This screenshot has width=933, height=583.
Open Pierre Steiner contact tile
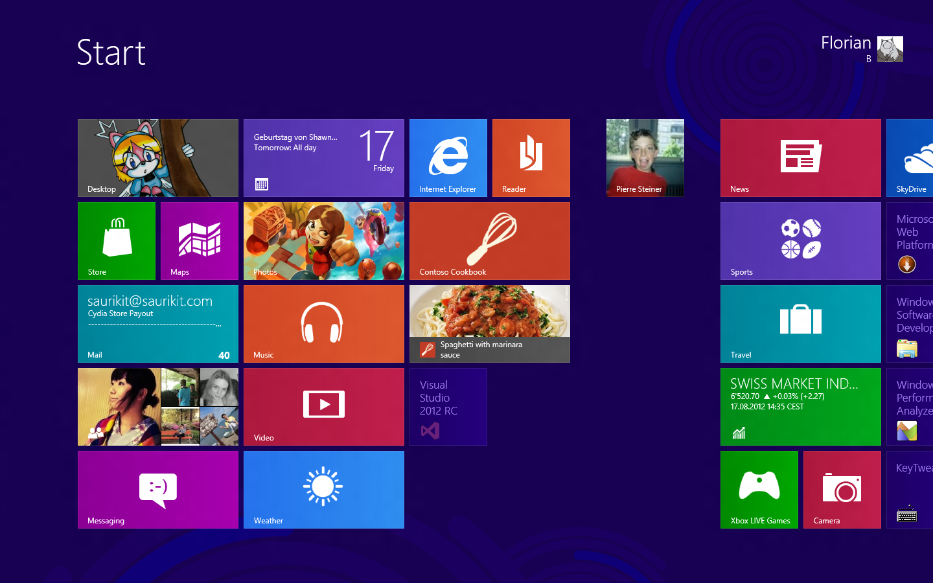(x=645, y=157)
